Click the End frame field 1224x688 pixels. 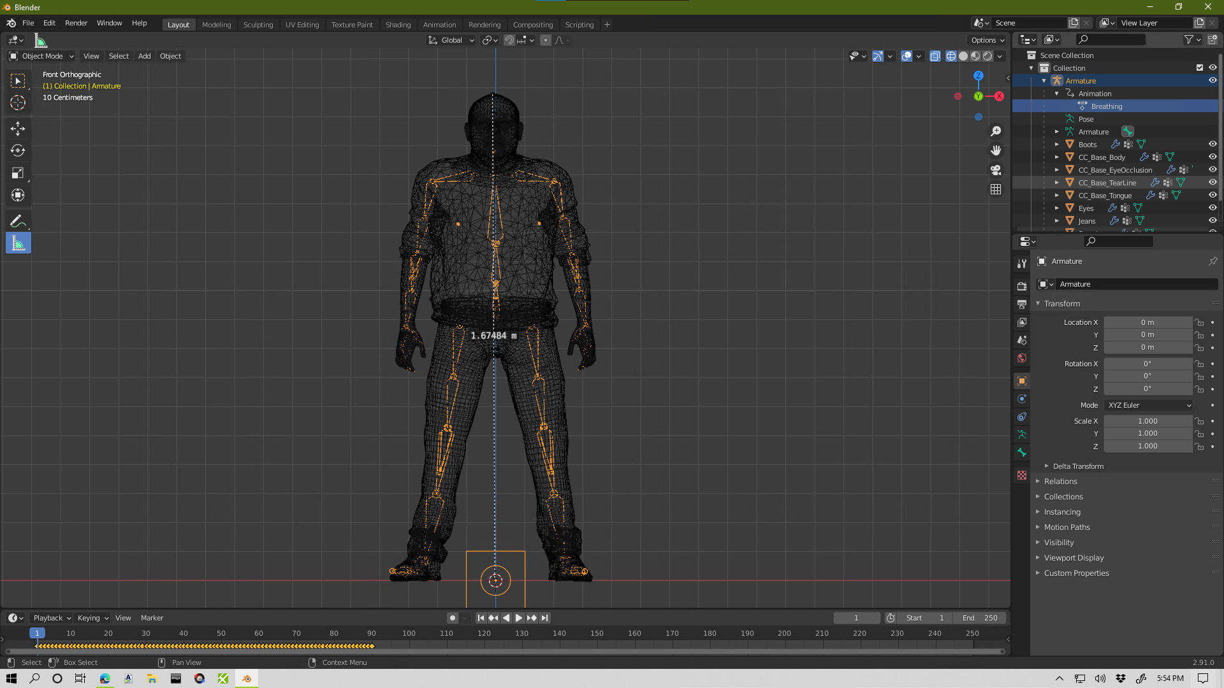(980, 618)
